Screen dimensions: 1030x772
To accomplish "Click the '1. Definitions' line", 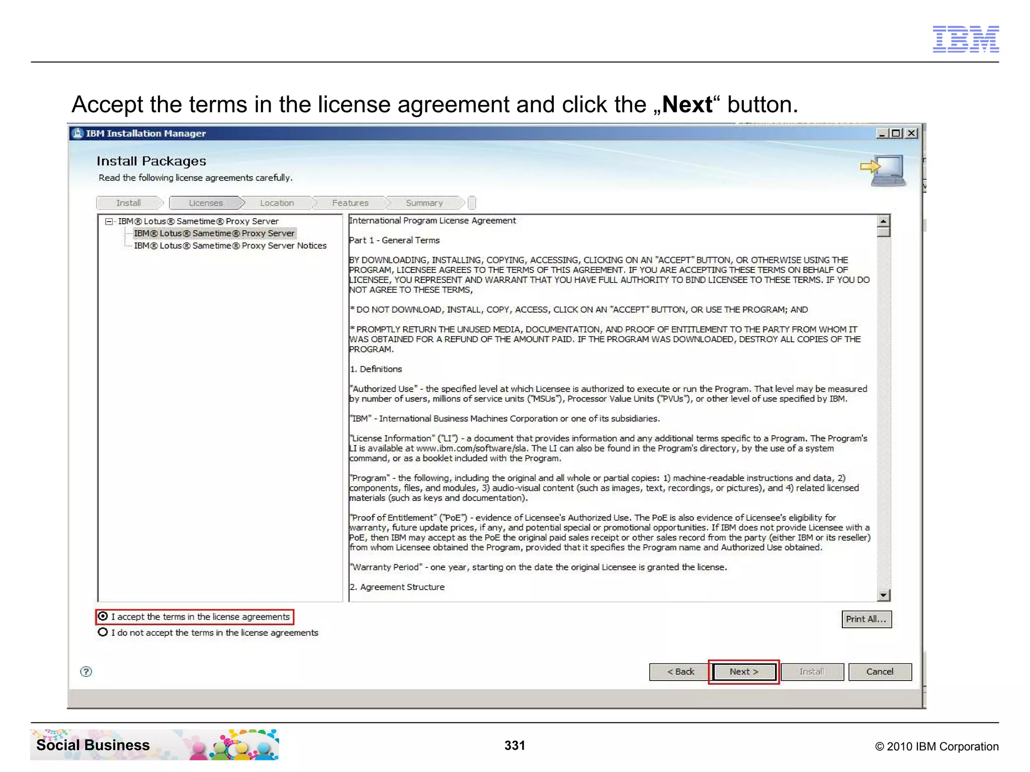I will tap(376, 369).
